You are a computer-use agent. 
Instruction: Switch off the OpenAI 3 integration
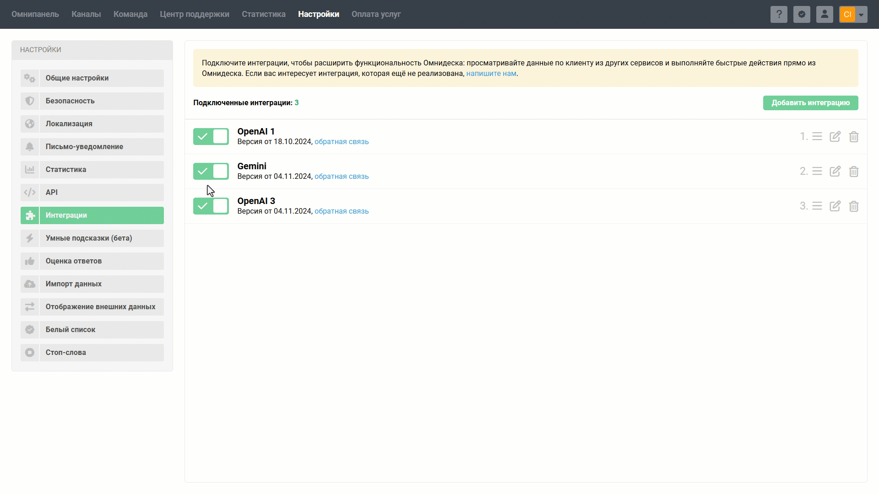tap(211, 206)
